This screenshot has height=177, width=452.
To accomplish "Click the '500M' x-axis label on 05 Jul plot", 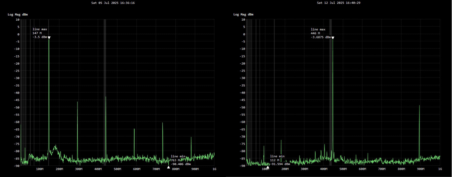I will tap(117, 169).
